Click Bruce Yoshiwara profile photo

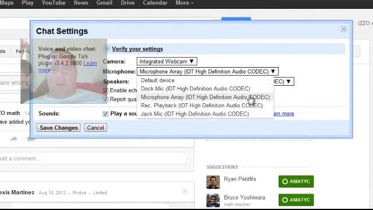click(213, 201)
